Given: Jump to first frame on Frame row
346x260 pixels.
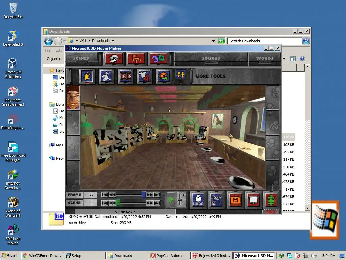Looking at the screenshot, I should 105,195.
